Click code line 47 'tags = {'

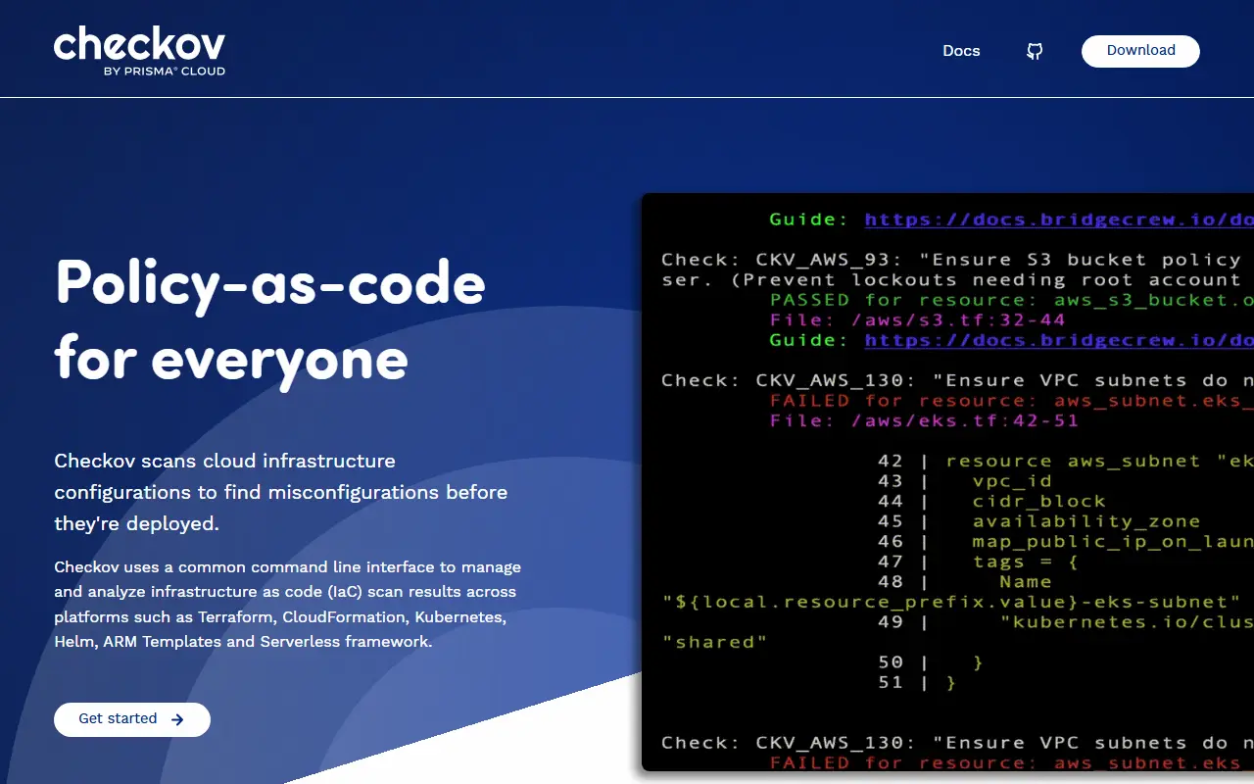tap(978, 562)
